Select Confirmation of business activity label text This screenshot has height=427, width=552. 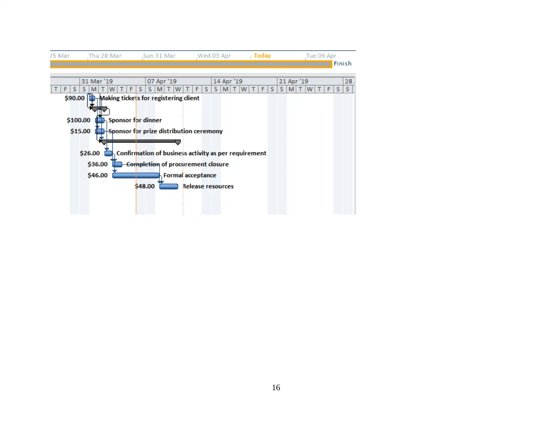[x=191, y=153]
